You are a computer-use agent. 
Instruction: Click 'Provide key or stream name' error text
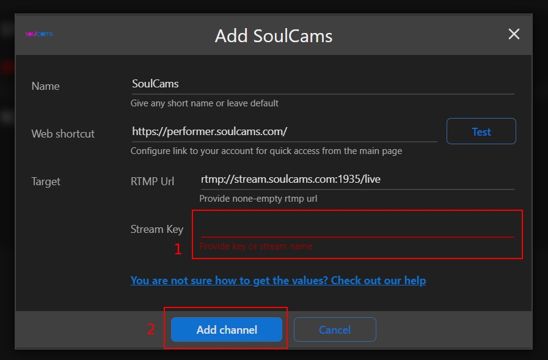[x=256, y=246]
